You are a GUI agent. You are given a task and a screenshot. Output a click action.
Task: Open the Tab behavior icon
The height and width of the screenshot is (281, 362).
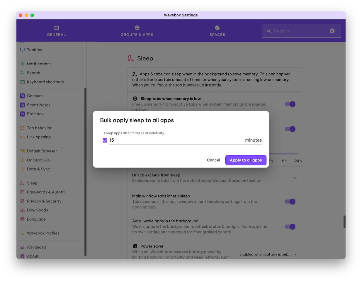tap(22, 128)
